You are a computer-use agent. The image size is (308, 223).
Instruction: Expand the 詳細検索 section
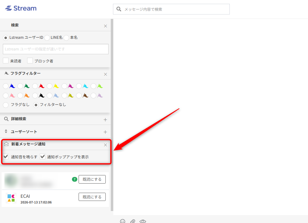click(x=105, y=120)
